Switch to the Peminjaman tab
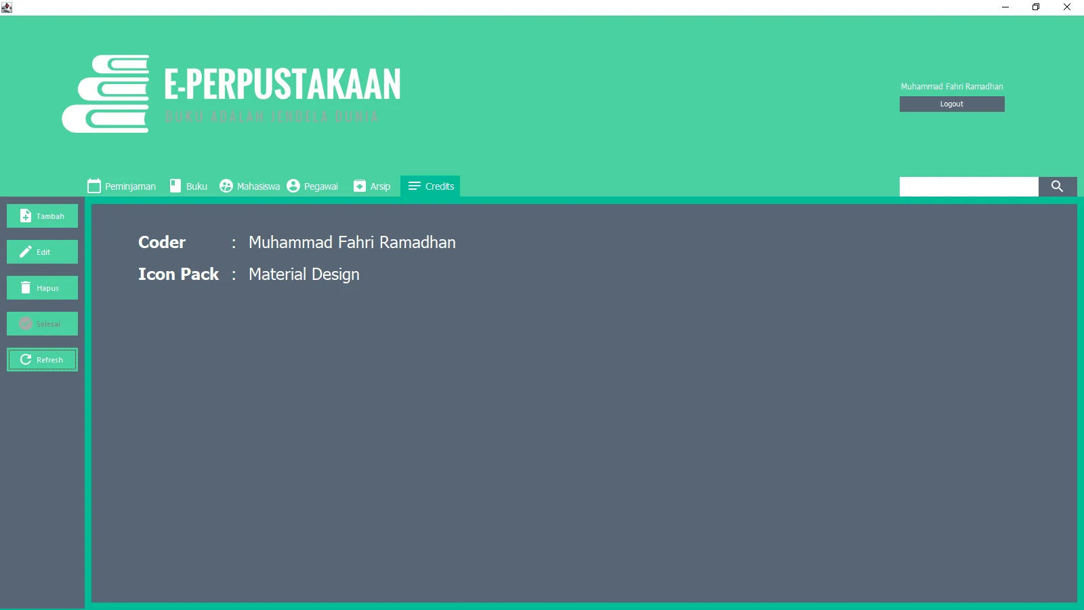Image resolution: width=1084 pixels, height=610 pixels. tap(130, 186)
